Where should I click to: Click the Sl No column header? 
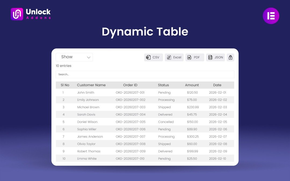(65, 85)
